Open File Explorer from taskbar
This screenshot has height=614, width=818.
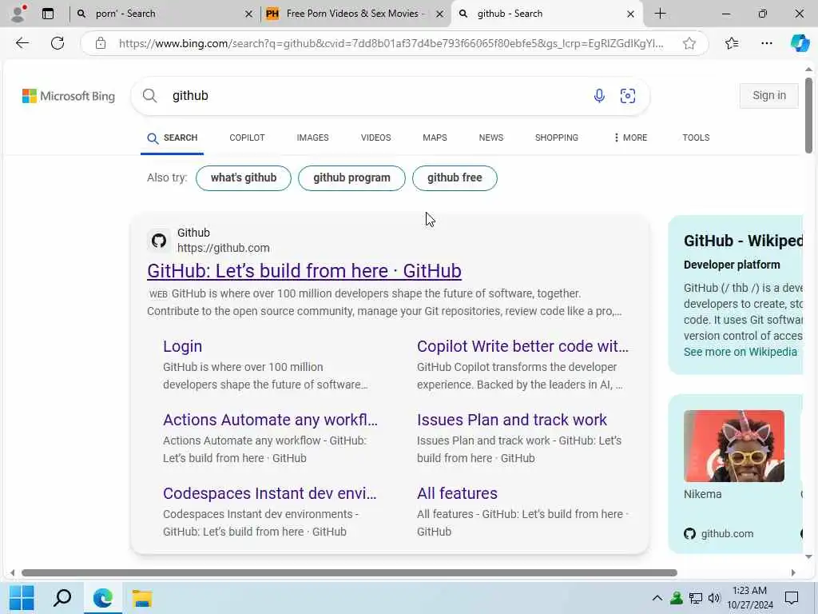[x=142, y=598]
